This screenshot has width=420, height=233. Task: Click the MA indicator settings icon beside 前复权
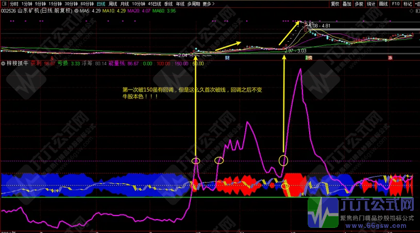[x=77, y=10]
